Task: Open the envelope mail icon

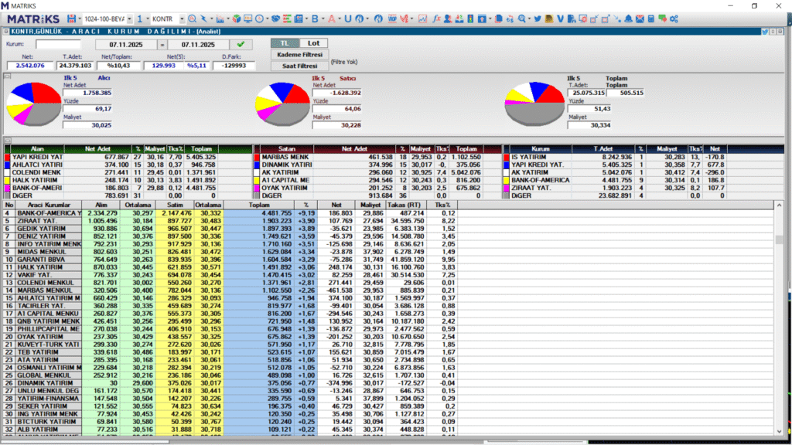Action: 640,19
